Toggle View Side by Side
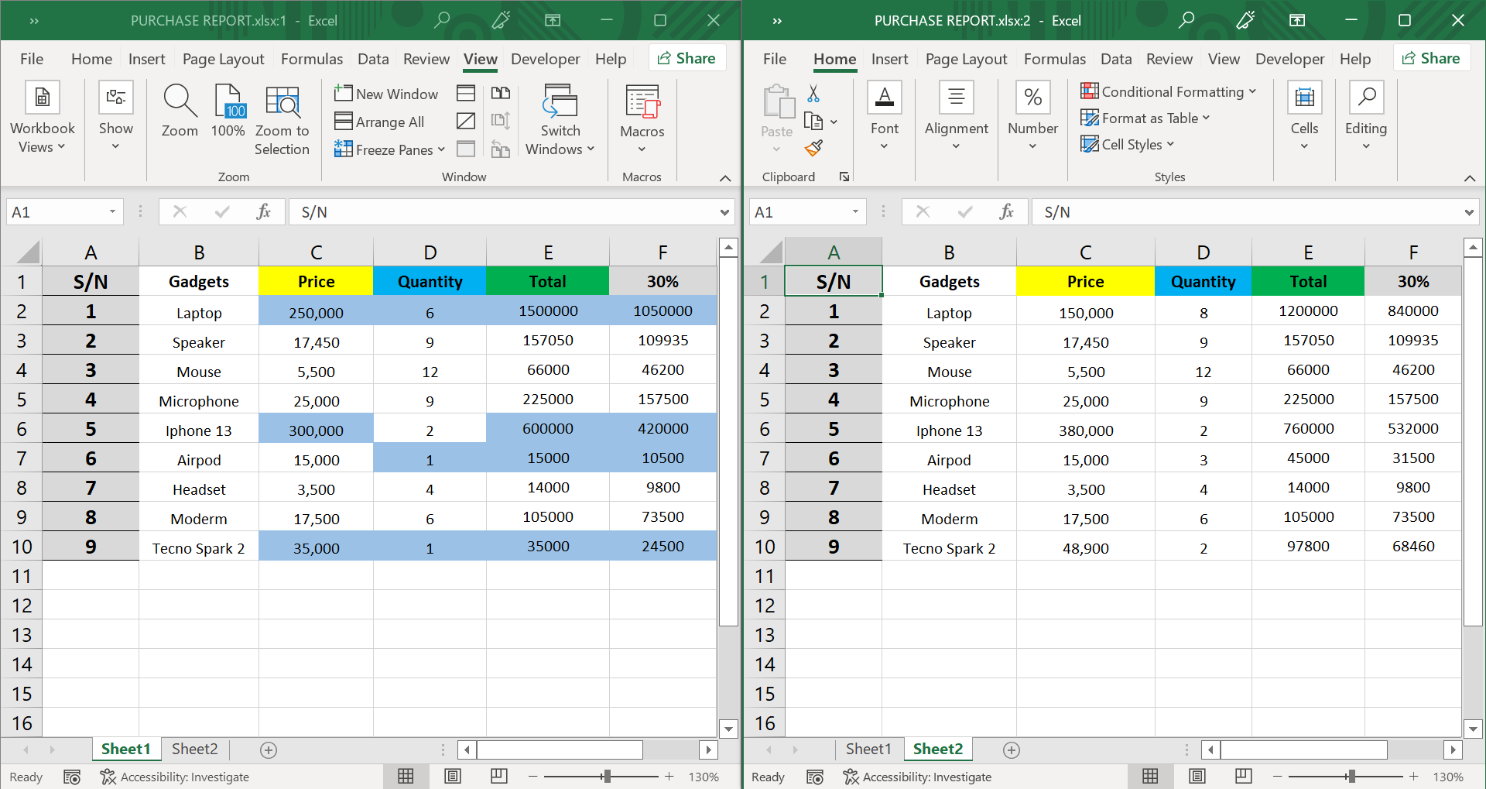Viewport: 1486px width, 789px height. click(x=502, y=92)
